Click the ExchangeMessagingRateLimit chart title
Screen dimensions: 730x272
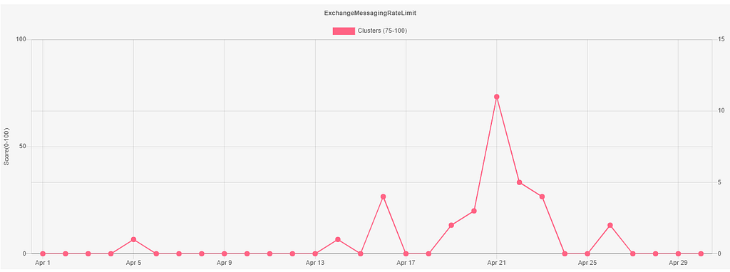pyautogui.click(x=370, y=14)
